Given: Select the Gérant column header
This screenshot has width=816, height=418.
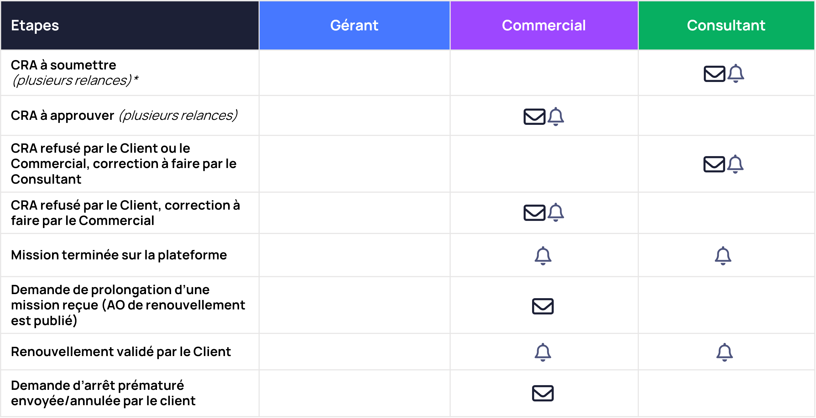Looking at the screenshot, I should [x=354, y=25].
